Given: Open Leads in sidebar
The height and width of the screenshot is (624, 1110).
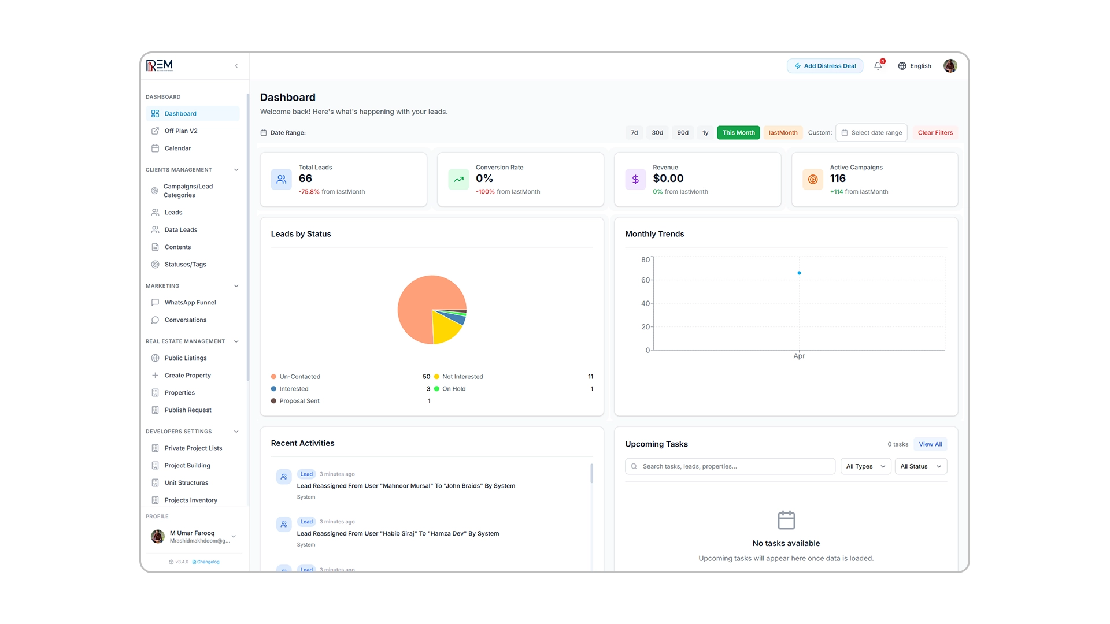Looking at the screenshot, I should (x=193, y=213).
